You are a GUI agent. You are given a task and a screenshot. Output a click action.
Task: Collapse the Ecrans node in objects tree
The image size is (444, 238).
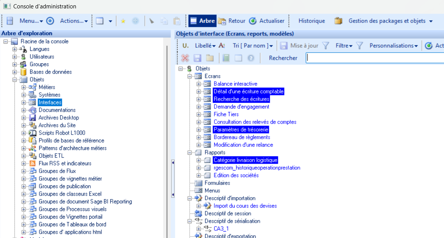[190, 76]
